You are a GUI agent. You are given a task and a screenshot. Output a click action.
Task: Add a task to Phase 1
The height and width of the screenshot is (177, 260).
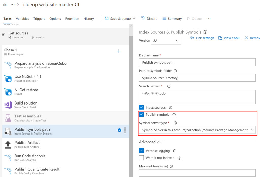point(119,51)
